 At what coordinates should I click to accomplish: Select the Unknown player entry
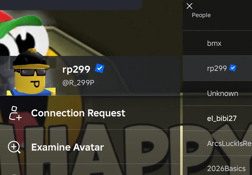[x=217, y=93]
